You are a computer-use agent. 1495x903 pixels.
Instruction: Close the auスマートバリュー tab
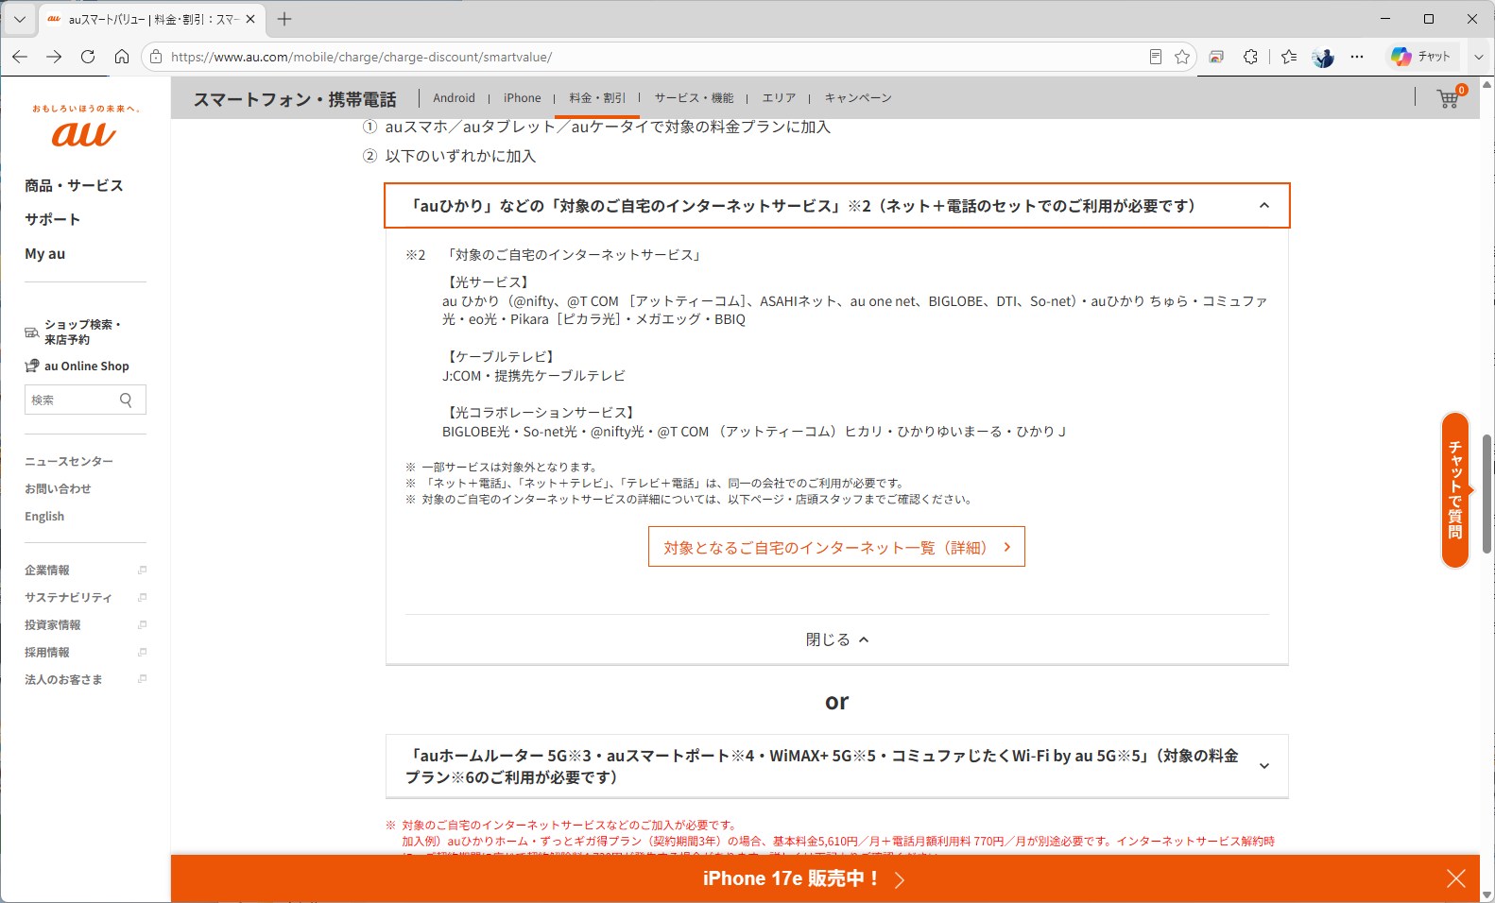250,19
